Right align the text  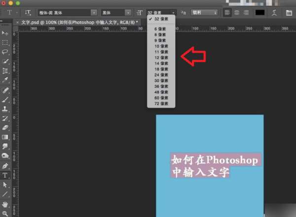[246, 13]
